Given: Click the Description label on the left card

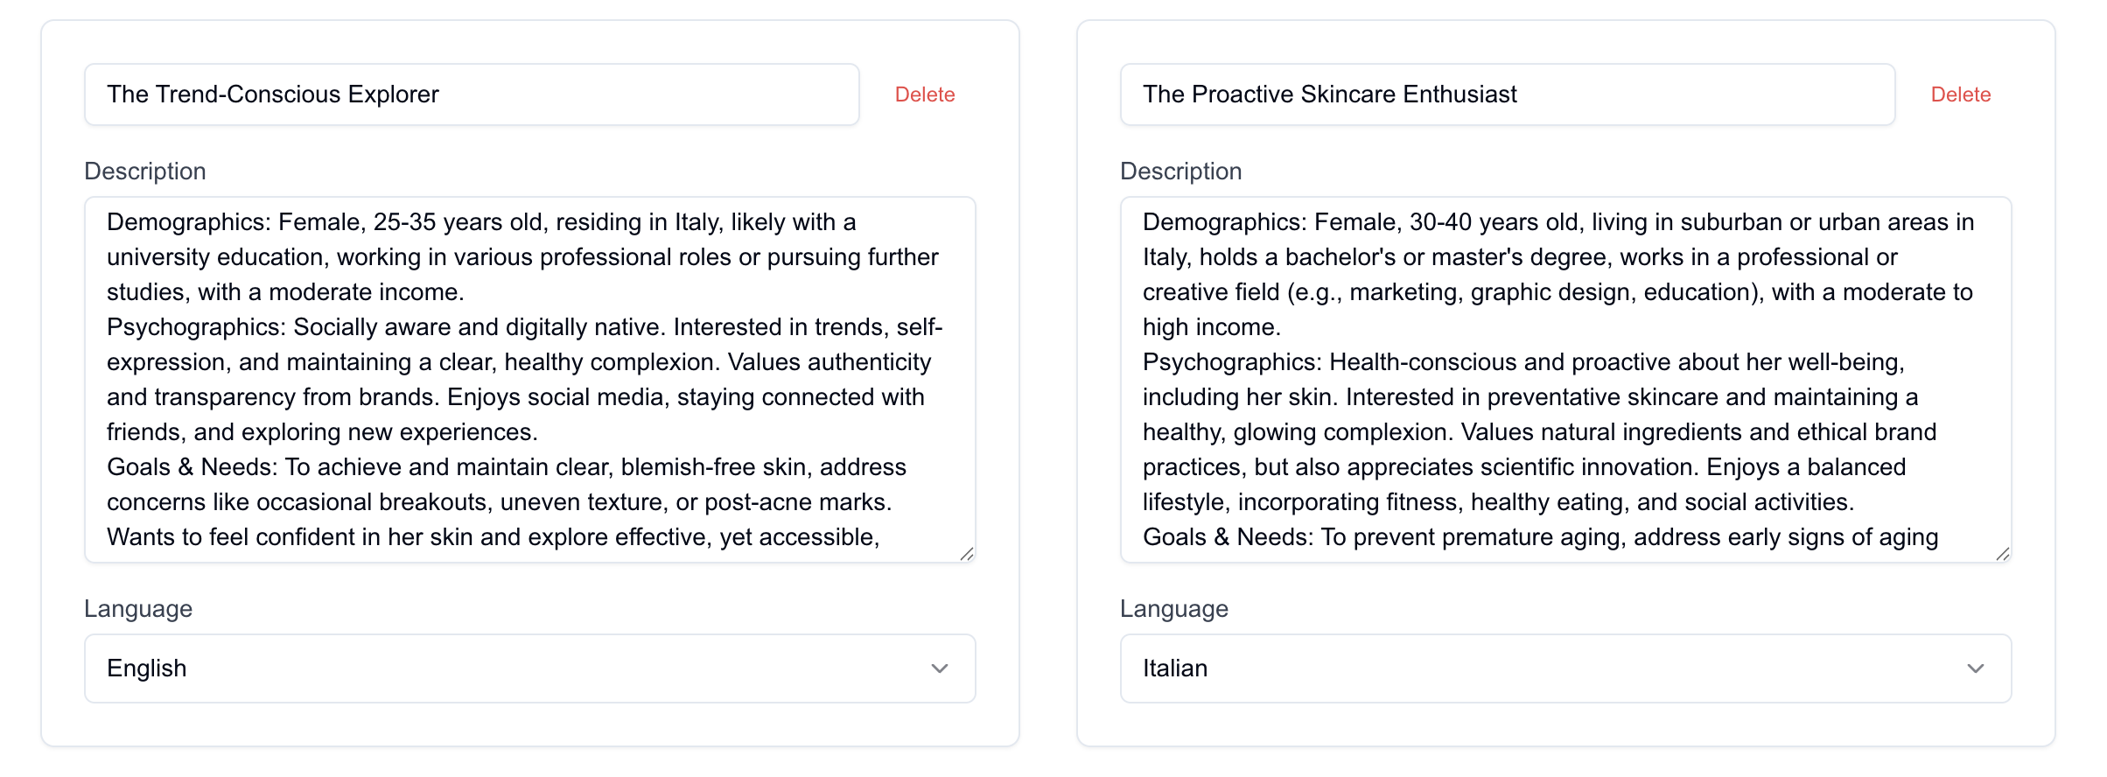Looking at the screenshot, I should click(x=145, y=171).
